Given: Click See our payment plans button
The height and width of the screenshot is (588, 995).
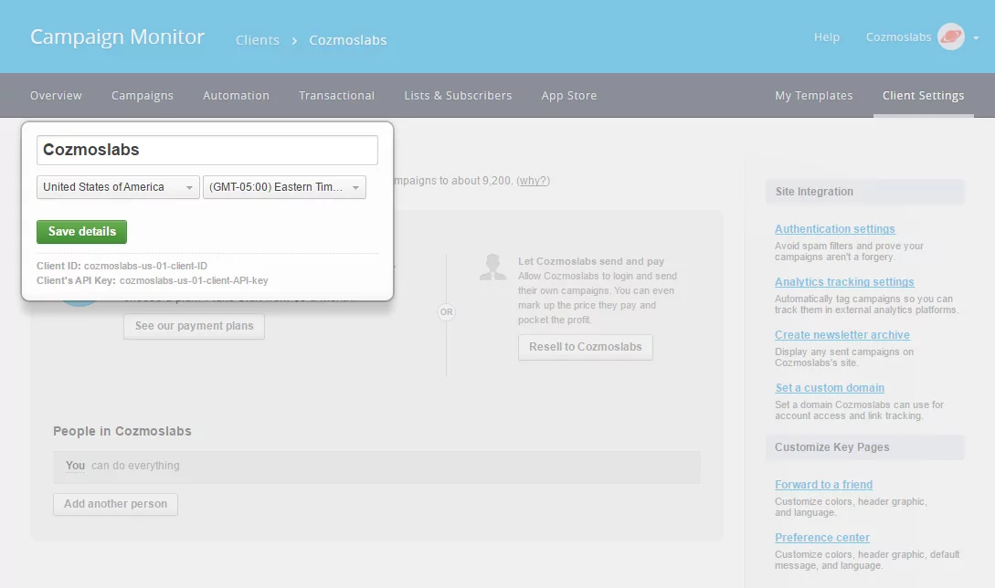Looking at the screenshot, I should pyautogui.click(x=195, y=326).
